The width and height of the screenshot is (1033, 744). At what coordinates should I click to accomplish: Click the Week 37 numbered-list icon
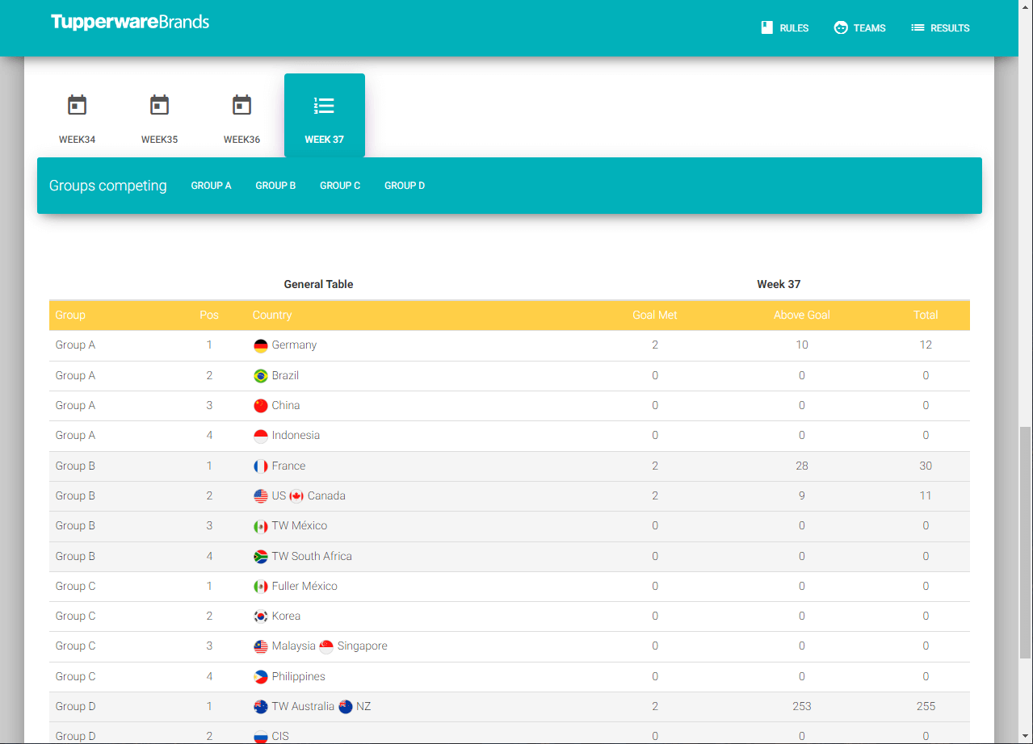tap(324, 105)
